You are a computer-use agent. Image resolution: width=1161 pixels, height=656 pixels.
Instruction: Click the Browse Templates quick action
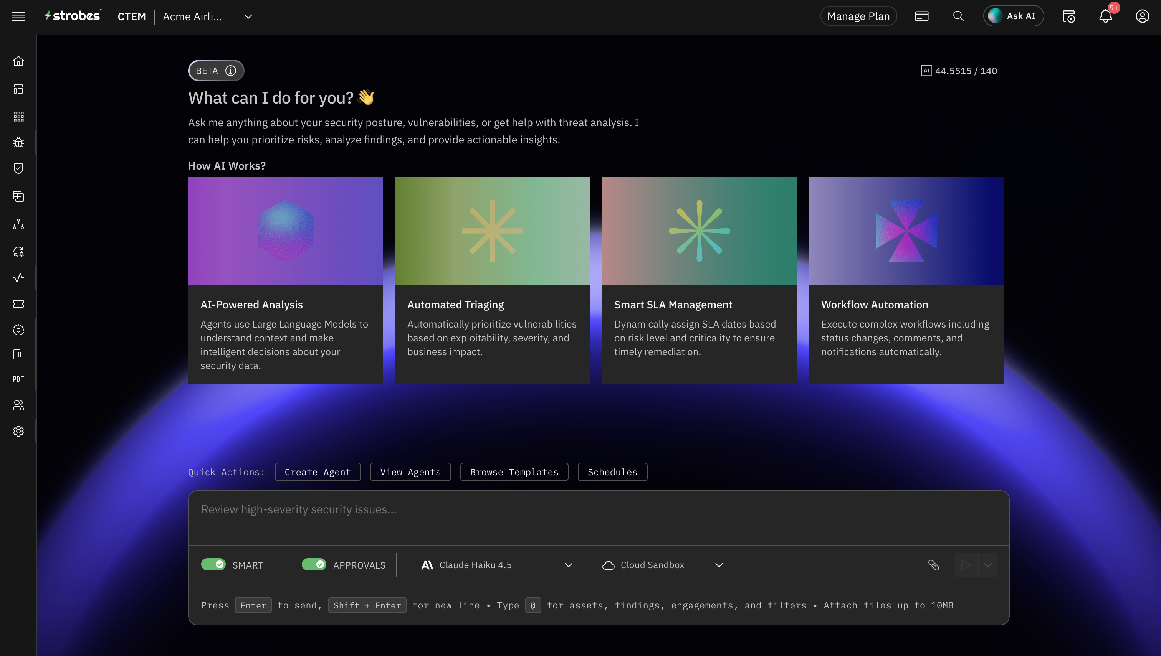514,472
